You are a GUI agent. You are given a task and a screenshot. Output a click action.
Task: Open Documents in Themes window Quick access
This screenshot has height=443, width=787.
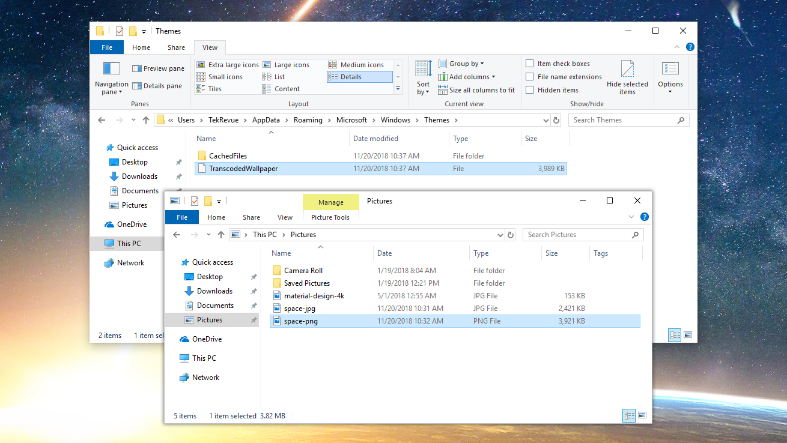[x=140, y=191]
